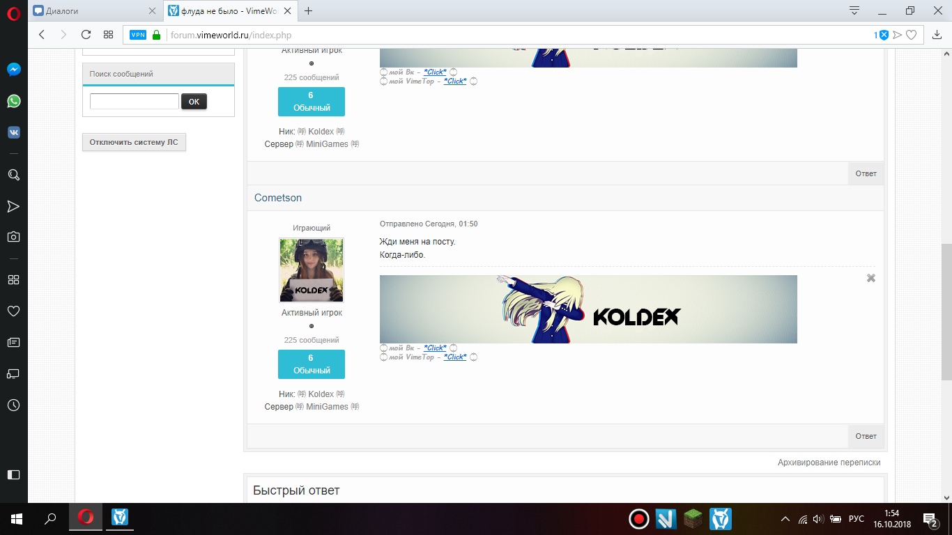
Task: Open Speed Dial grid in sidebar
Action: (13, 279)
